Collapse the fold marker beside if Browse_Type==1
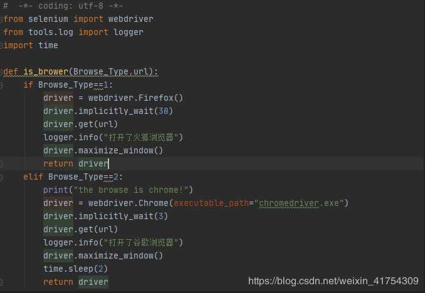Screen dimensions: 425x293 click(1, 85)
